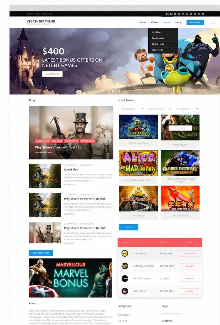
Task: Click the LIVE NEWS tag on featured post
Action: [57, 141]
